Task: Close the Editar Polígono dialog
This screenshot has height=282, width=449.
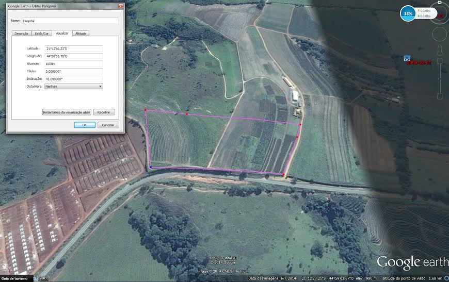Action: point(121,6)
